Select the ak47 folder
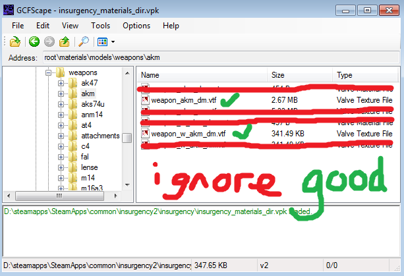This screenshot has width=404, height=276. coord(90,83)
